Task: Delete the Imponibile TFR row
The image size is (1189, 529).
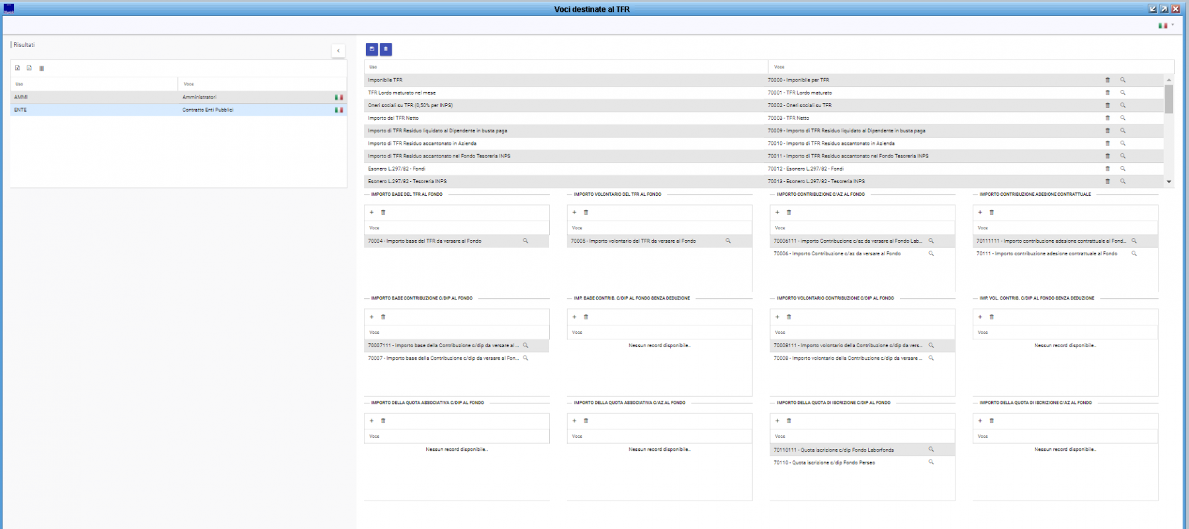Action: tap(1108, 80)
